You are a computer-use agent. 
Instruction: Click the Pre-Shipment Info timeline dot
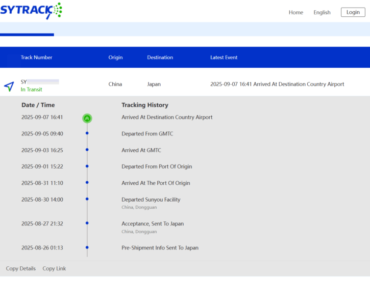tap(87, 247)
